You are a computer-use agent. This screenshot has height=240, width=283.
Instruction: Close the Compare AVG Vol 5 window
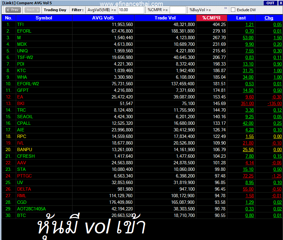(281, 3)
